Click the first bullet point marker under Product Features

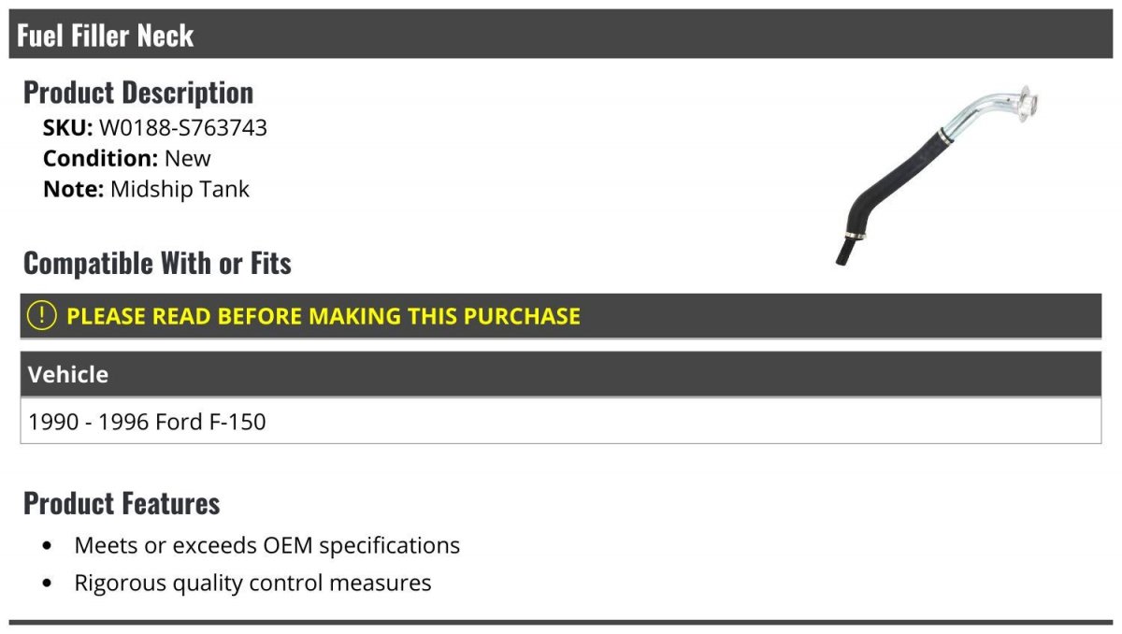(x=48, y=546)
